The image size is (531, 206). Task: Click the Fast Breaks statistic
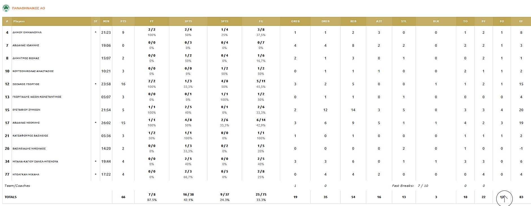pos(410,186)
